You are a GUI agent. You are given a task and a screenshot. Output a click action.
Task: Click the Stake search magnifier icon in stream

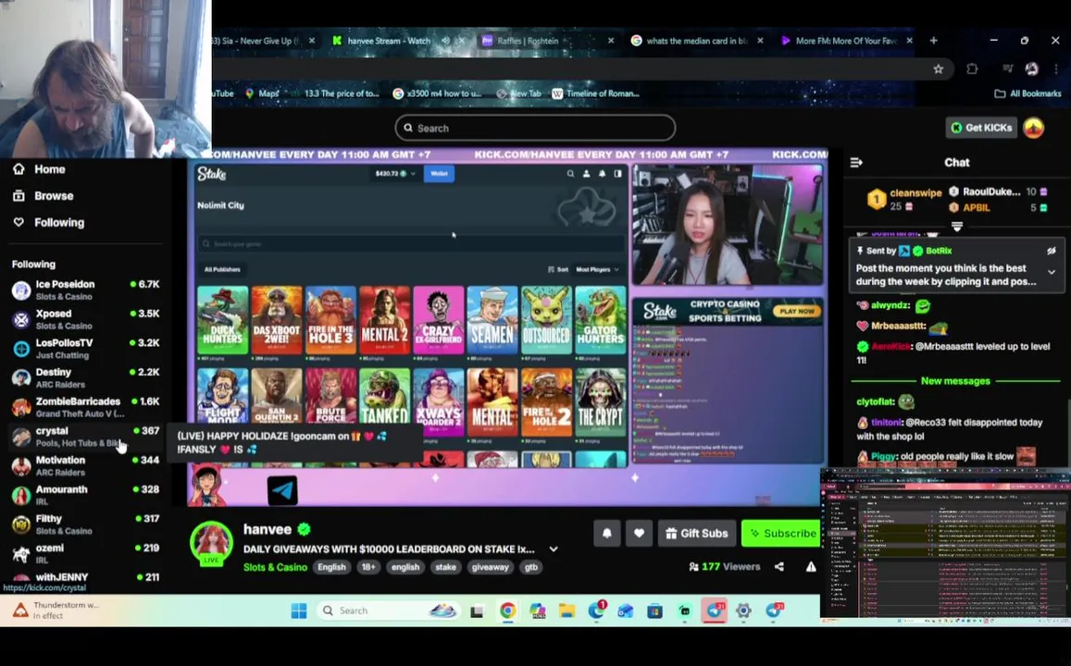pos(570,174)
